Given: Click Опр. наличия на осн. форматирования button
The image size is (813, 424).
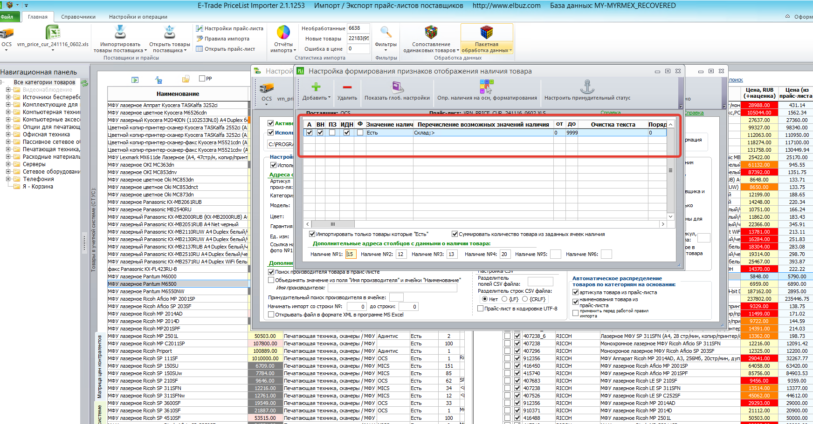Looking at the screenshot, I should pos(487,91).
